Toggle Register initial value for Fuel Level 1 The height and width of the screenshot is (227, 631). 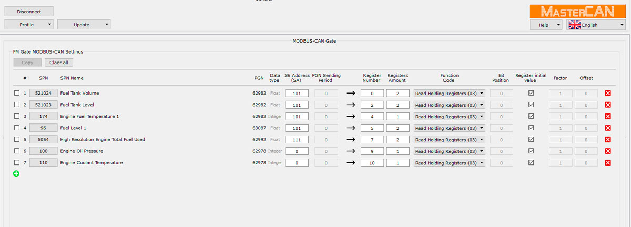point(531,127)
